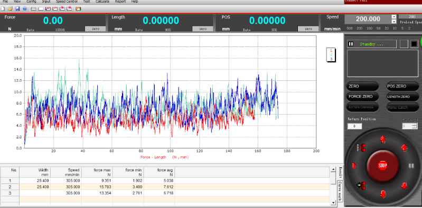
Task: Select the 500 speed preset
Action: [349, 29]
